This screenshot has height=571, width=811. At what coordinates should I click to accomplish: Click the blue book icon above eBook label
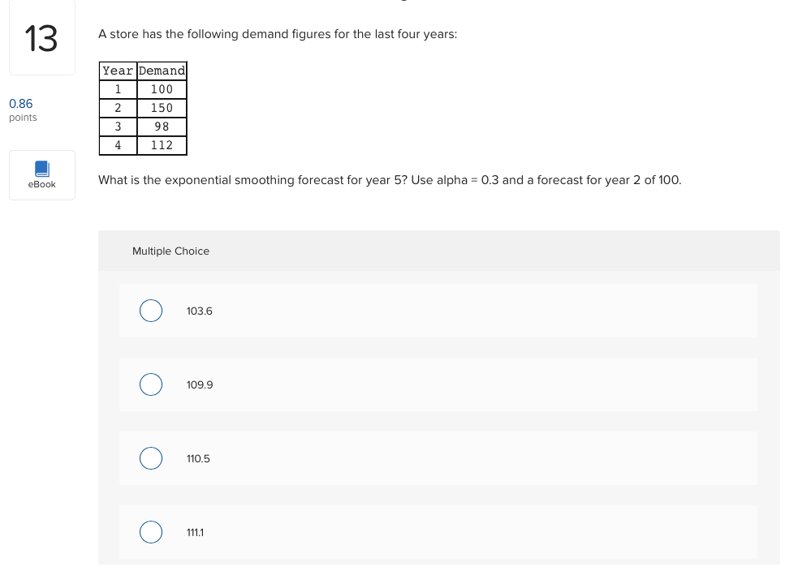click(41, 169)
